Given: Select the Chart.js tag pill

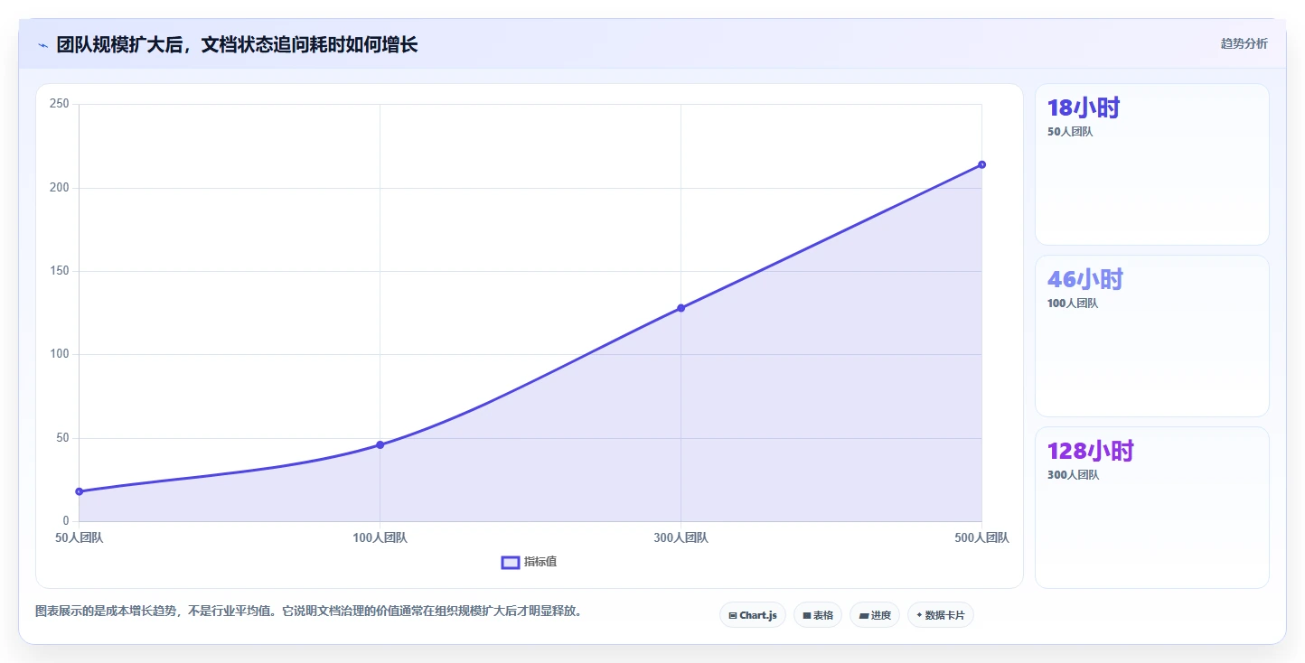Looking at the screenshot, I should pyautogui.click(x=753, y=615).
